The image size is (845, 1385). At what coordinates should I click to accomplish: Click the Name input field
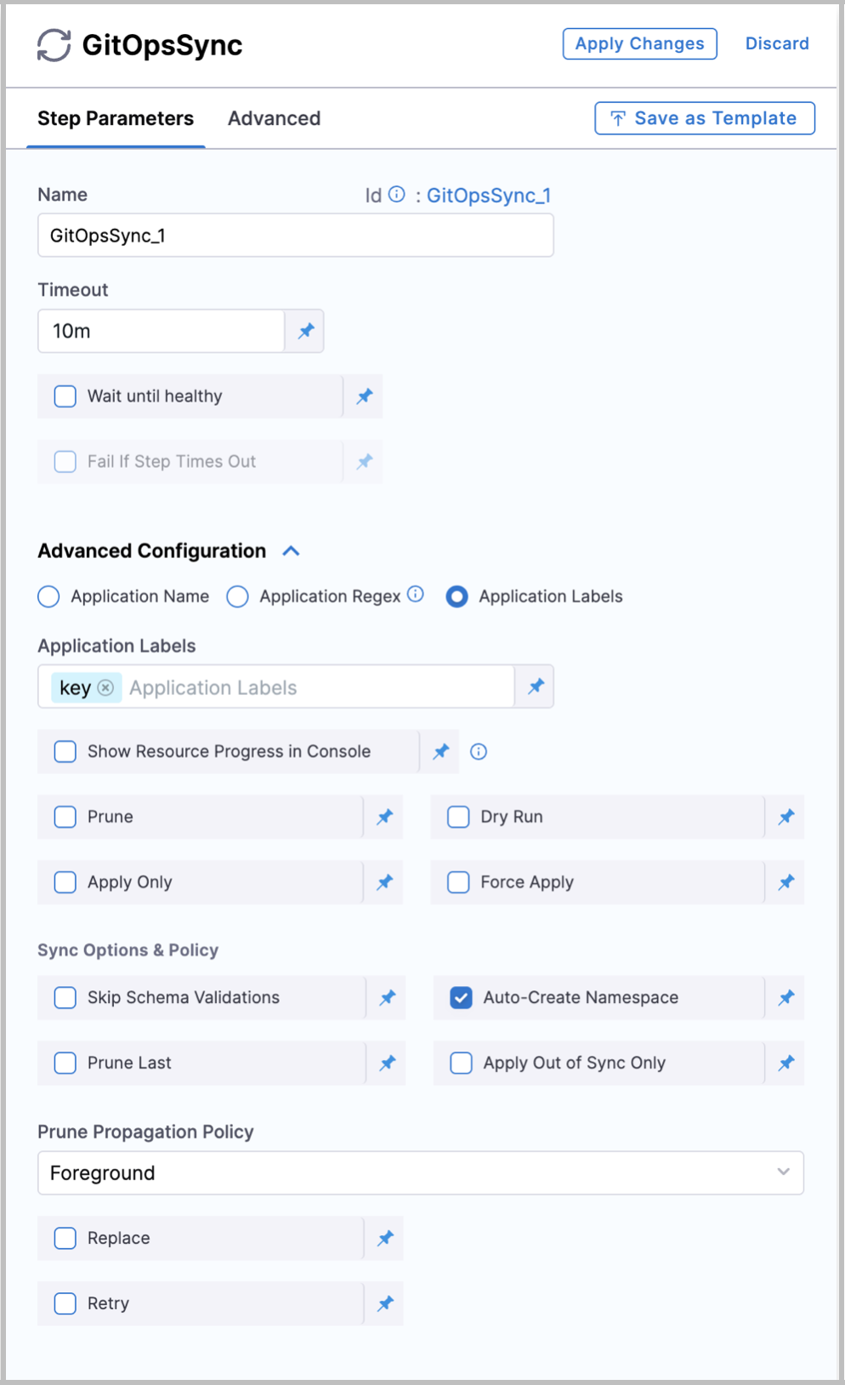pos(296,236)
